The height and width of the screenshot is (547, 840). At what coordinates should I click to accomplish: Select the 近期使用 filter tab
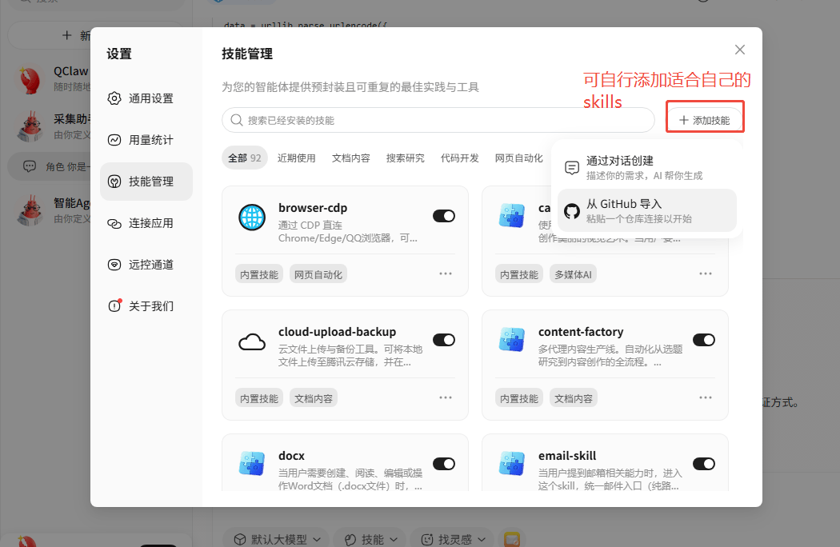click(x=296, y=158)
